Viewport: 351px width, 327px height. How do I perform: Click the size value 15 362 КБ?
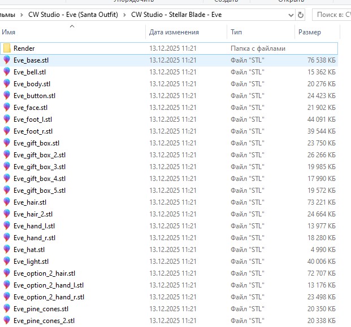coord(321,72)
